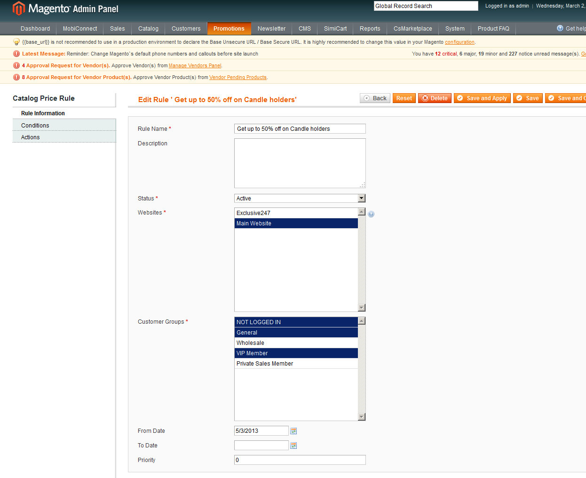Click the Save button
This screenshot has width=586, height=478.
[528, 98]
